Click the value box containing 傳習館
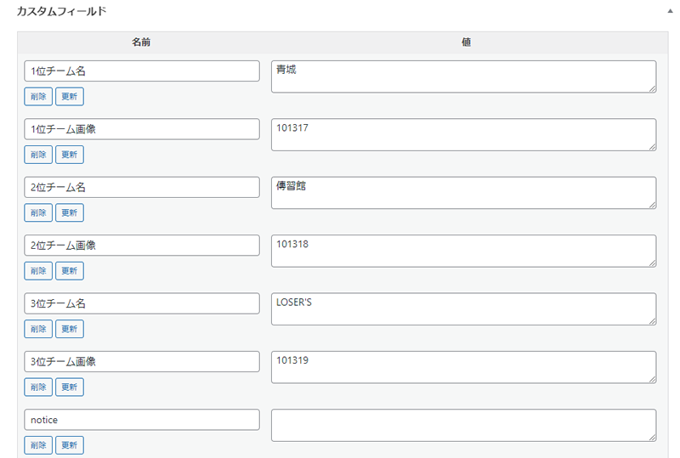The width and height of the screenshot is (680, 458). point(463,193)
